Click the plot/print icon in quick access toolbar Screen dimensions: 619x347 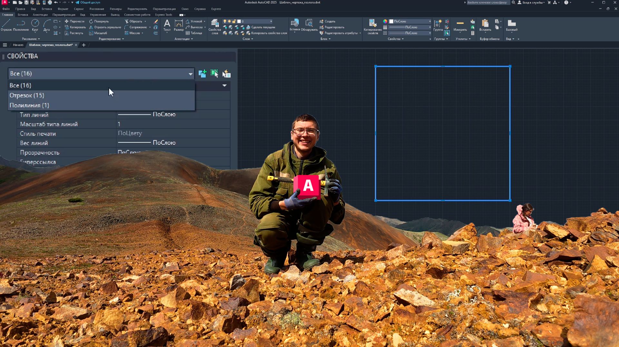[50, 2]
